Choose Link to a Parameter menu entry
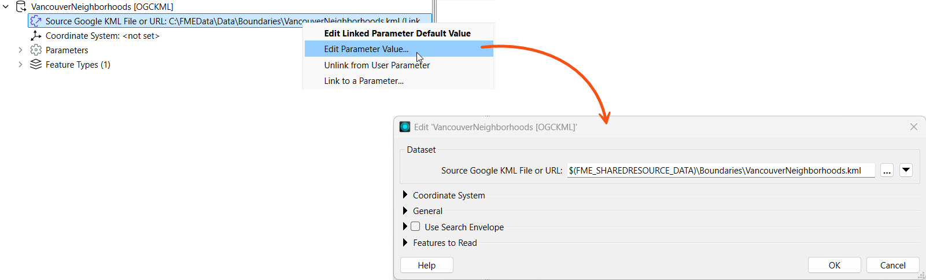 (x=364, y=81)
